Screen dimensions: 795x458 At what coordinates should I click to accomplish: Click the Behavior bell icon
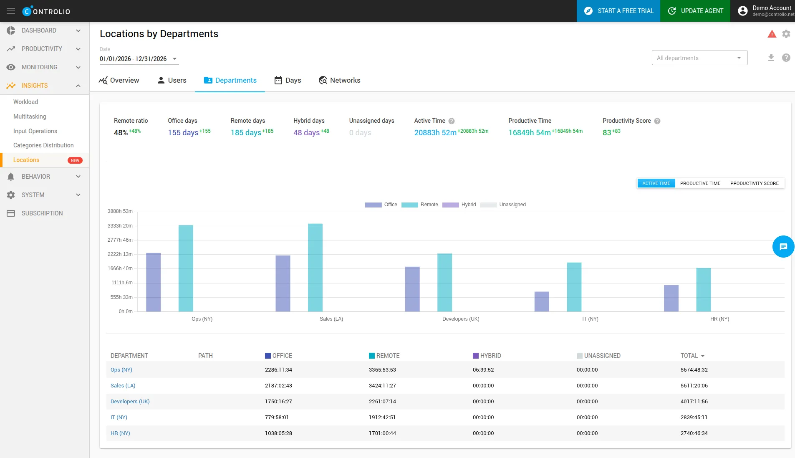[x=11, y=177]
